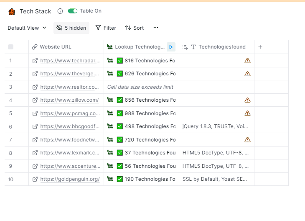
Task: Open the foodnetw link external icon
Action: (x=35, y=139)
